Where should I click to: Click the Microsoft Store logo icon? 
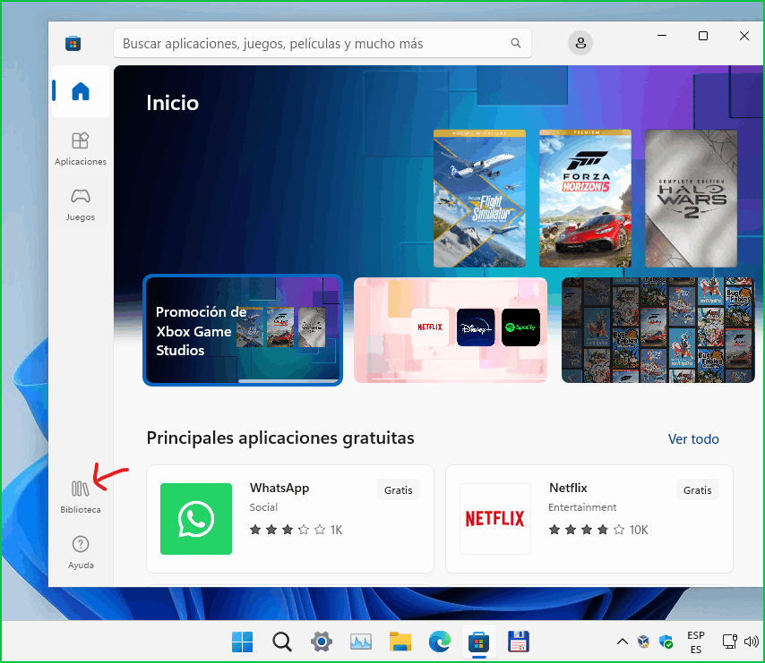click(x=73, y=43)
